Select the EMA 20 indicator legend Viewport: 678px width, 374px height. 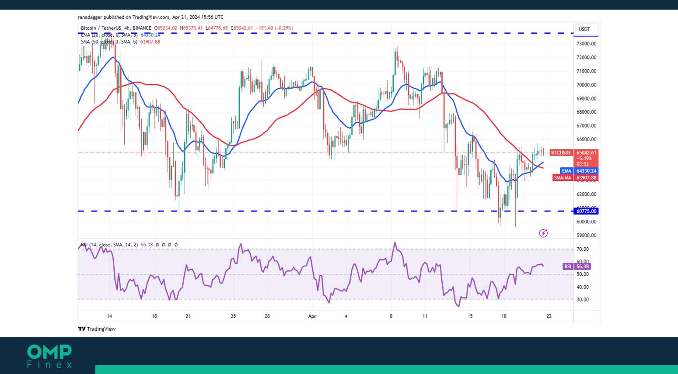pyautogui.click(x=120, y=35)
